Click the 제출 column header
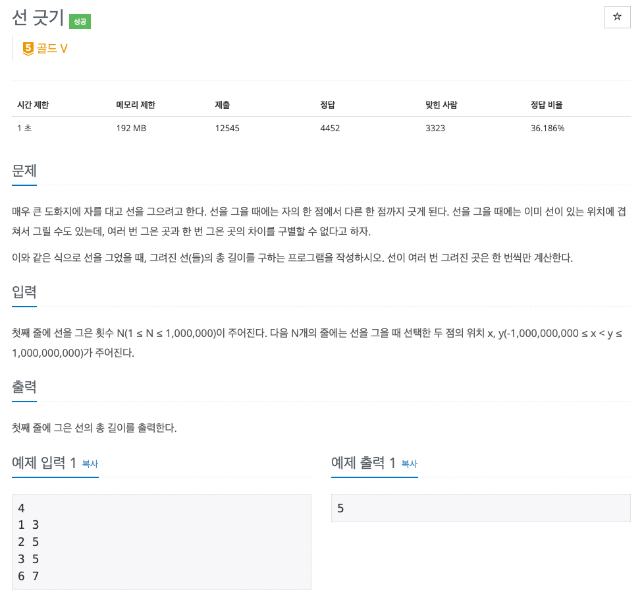Screen dimensions: 644x602 pos(222,105)
